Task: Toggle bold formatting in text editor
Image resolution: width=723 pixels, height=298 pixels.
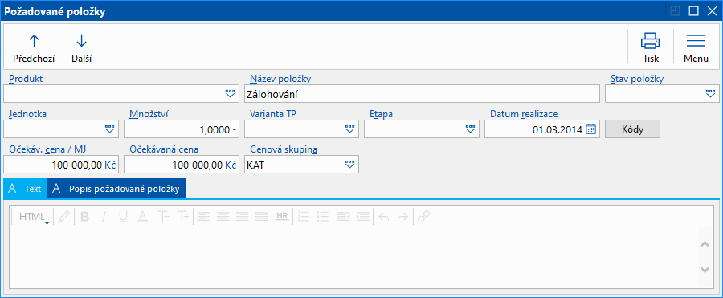Action: (x=84, y=217)
